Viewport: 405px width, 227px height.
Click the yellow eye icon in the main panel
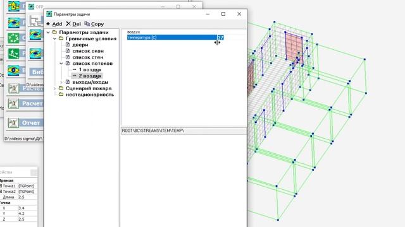click(x=13, y=70)
